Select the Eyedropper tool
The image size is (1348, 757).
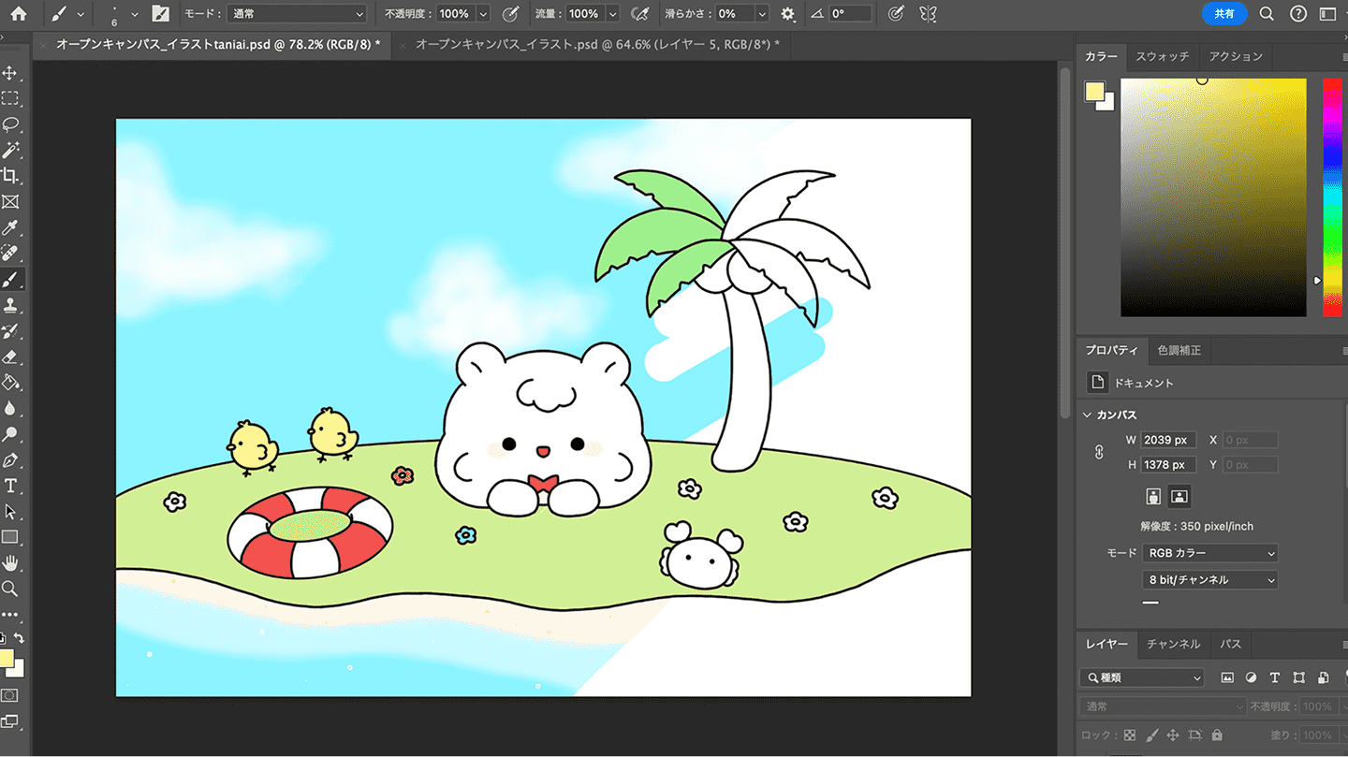tap(10, 227)
